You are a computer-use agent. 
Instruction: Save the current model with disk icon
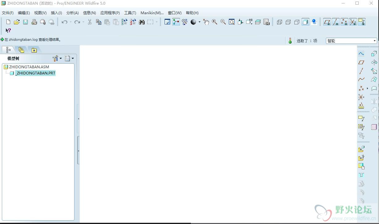[25, 22]
